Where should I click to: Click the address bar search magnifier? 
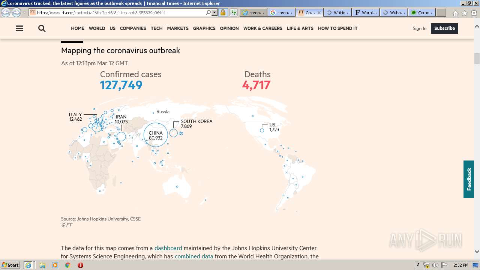208,12
